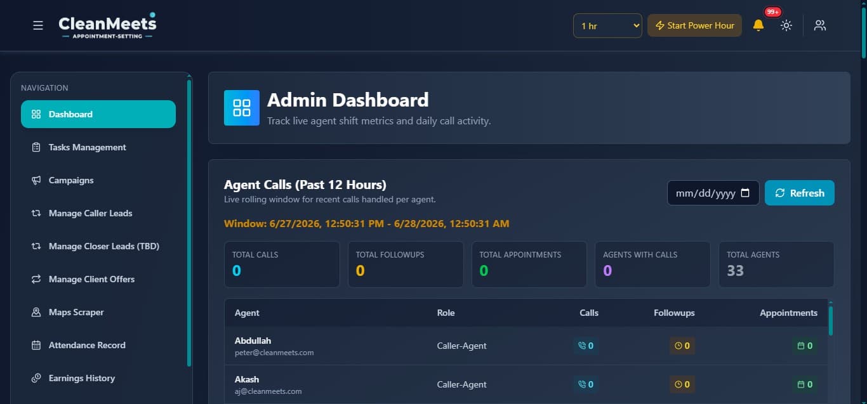The width and height of the screenshot is (867, 404).
Task: Click Akash's followups clock badge
Action: pos(682,384)
